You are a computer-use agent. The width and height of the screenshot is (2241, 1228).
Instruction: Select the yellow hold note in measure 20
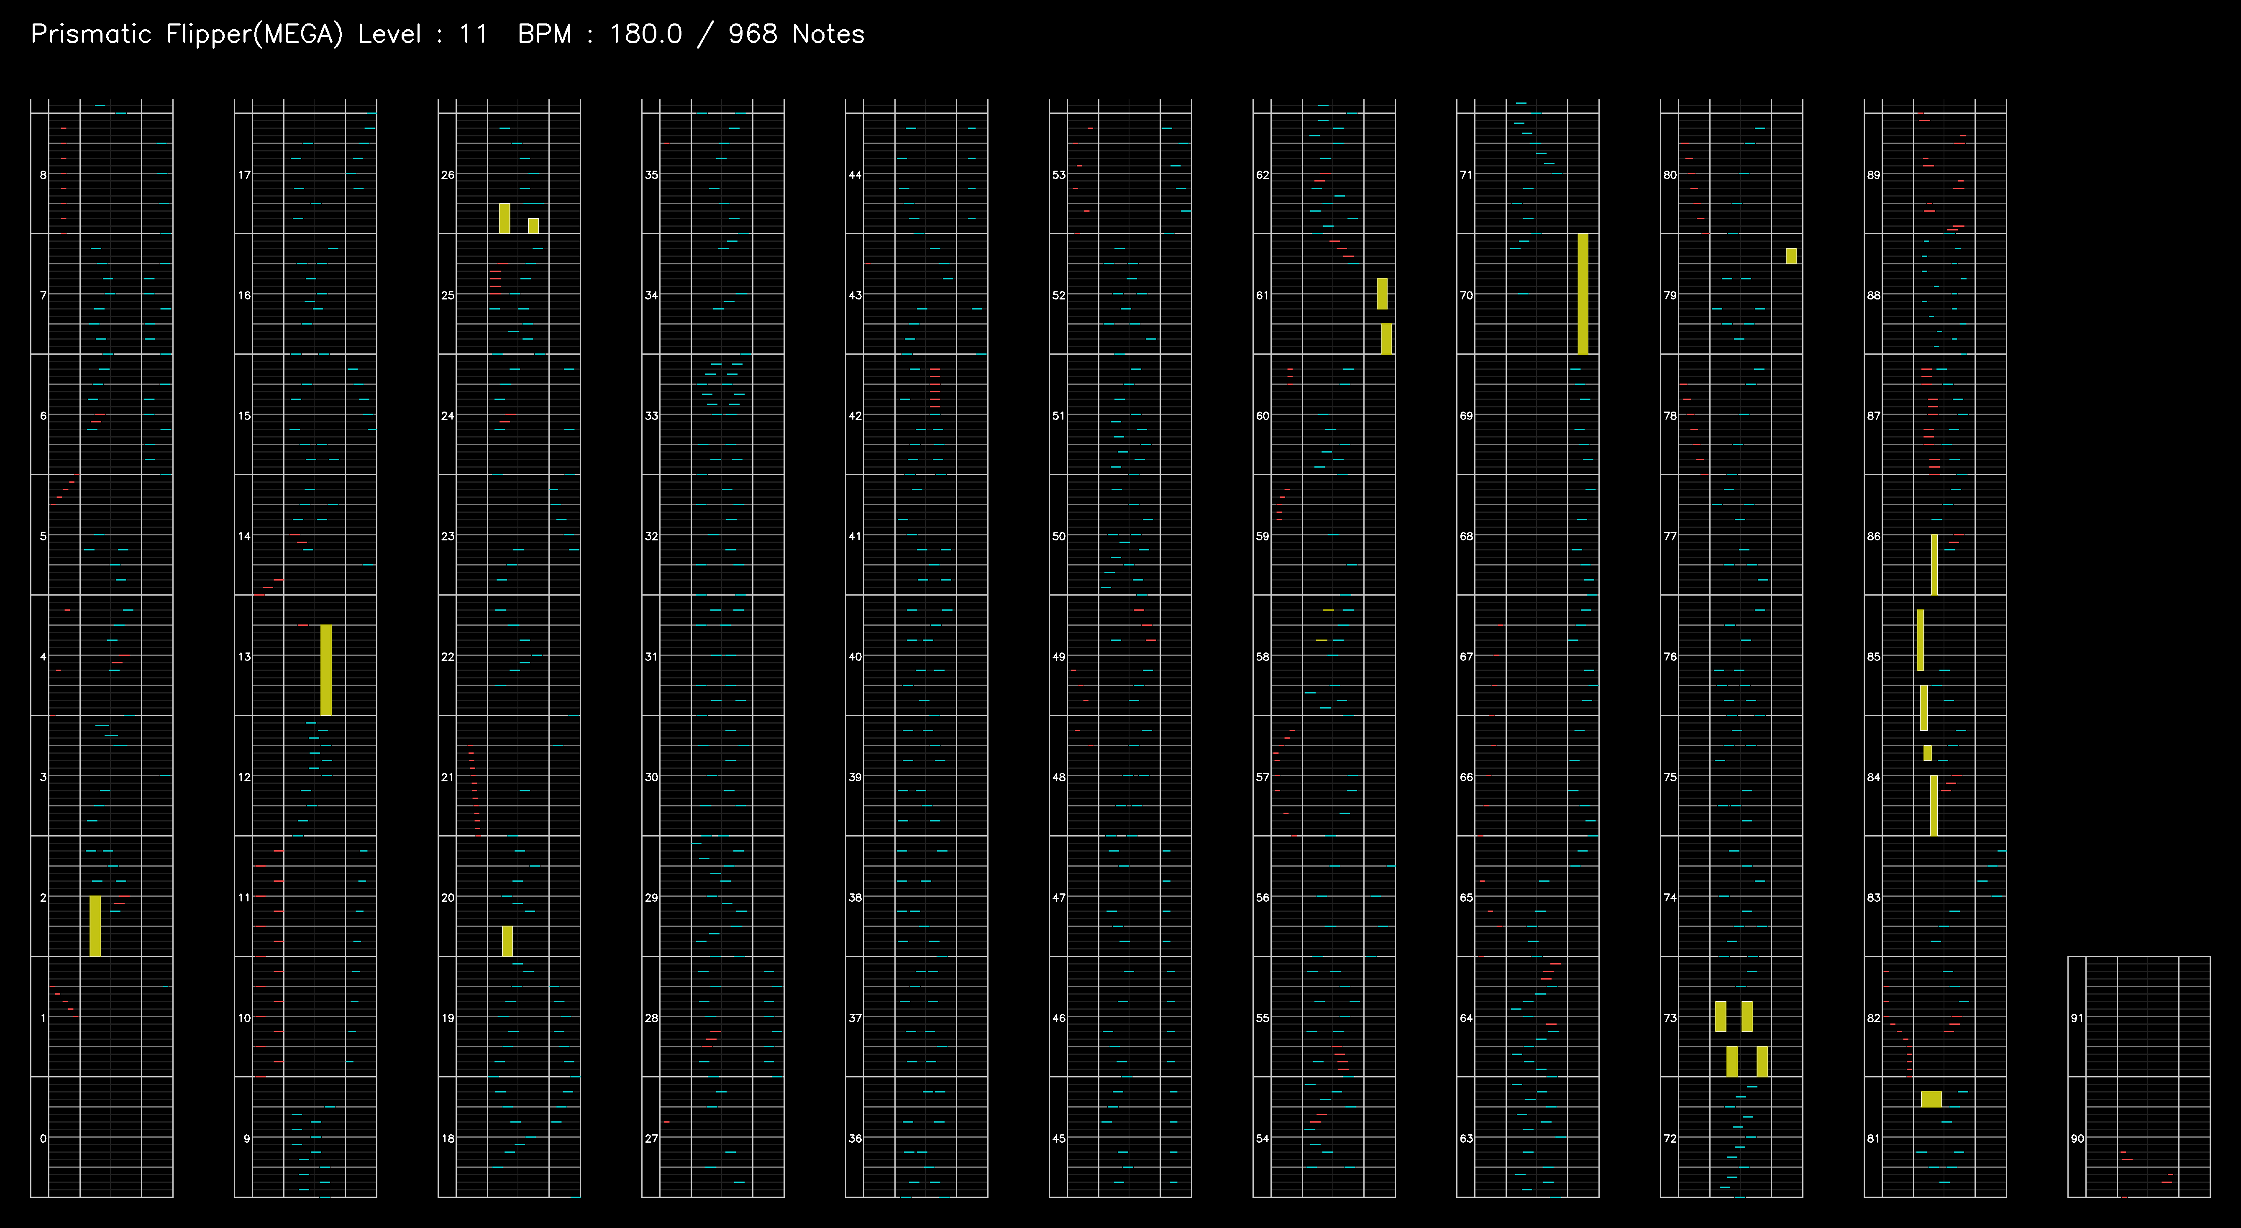pos(507,941)
